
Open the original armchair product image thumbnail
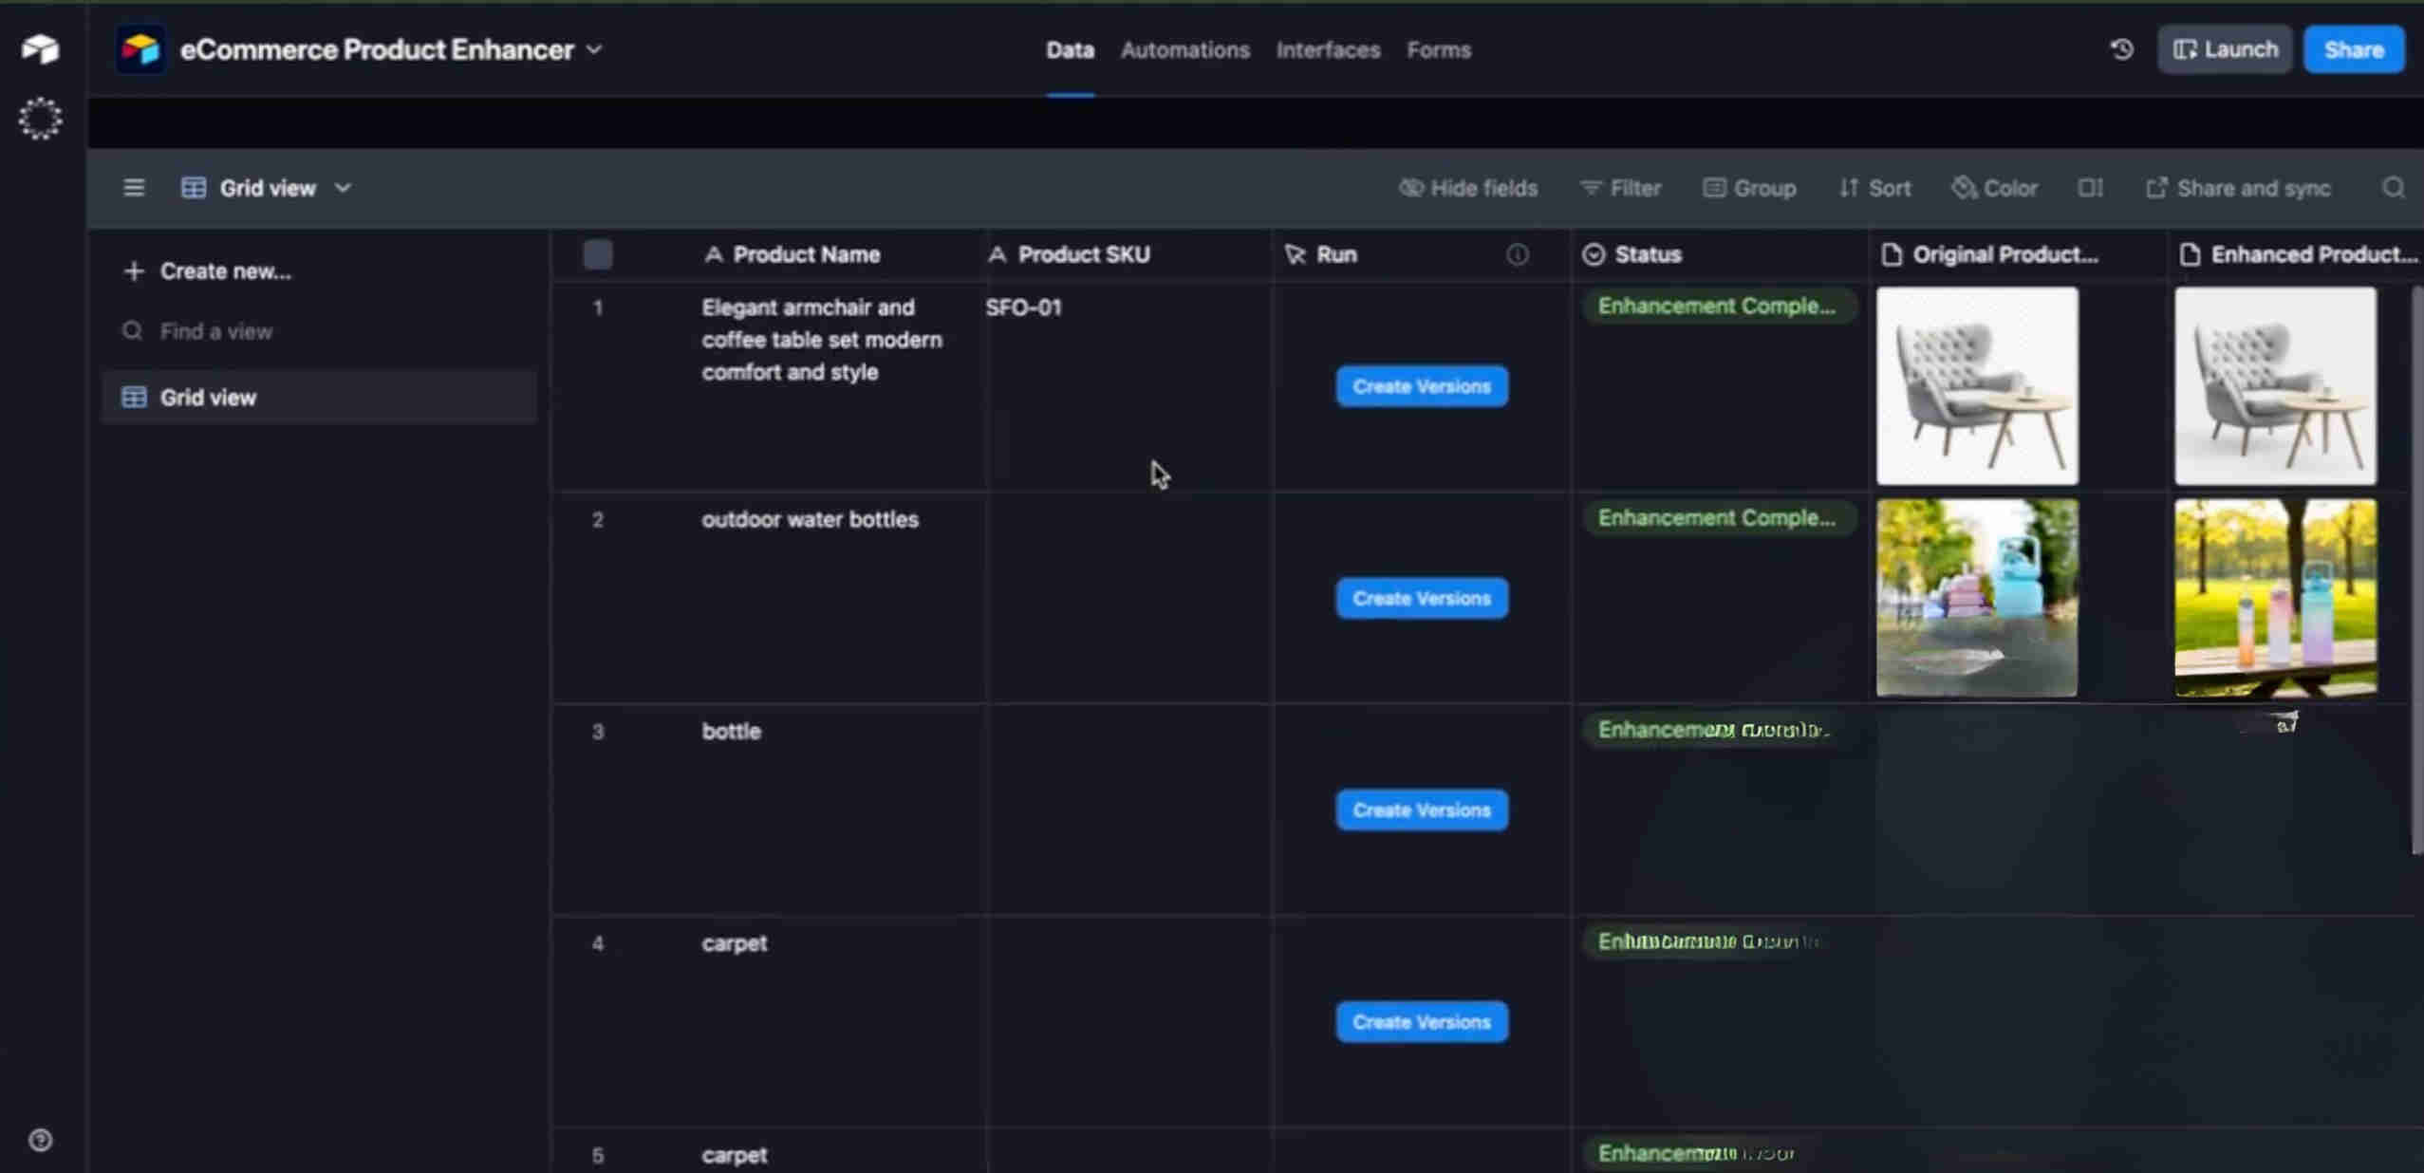[1977, 386]
